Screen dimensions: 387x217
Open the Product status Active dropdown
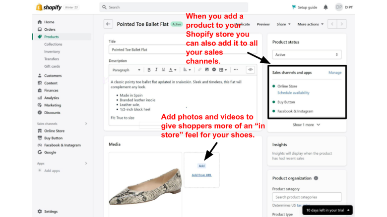(x=307, y=54)
